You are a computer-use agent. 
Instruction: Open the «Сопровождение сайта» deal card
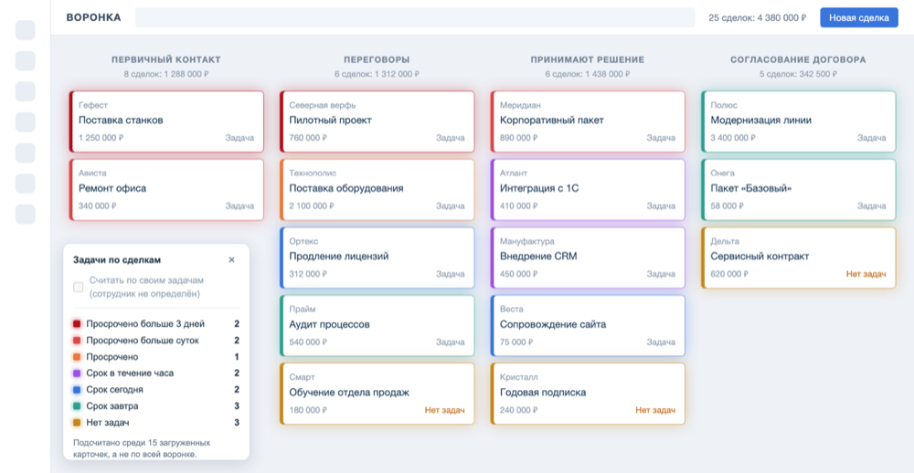588,326
